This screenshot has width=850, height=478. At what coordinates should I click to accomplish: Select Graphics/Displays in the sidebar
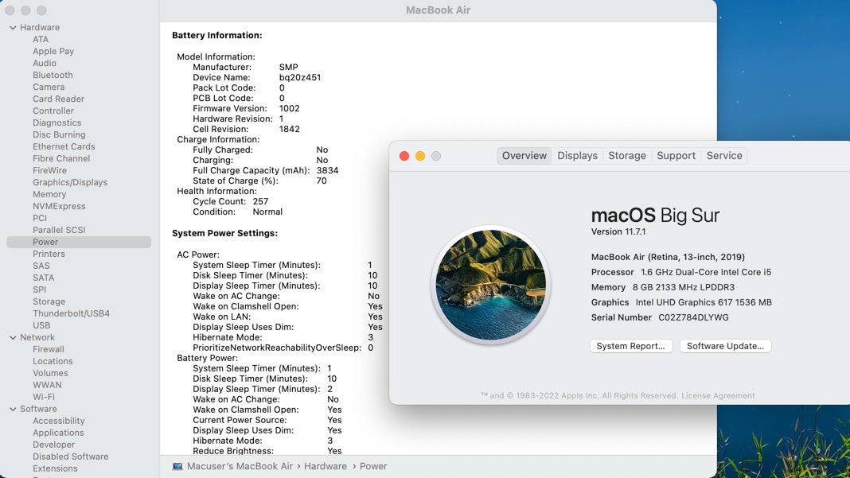[x=70, y=183]
